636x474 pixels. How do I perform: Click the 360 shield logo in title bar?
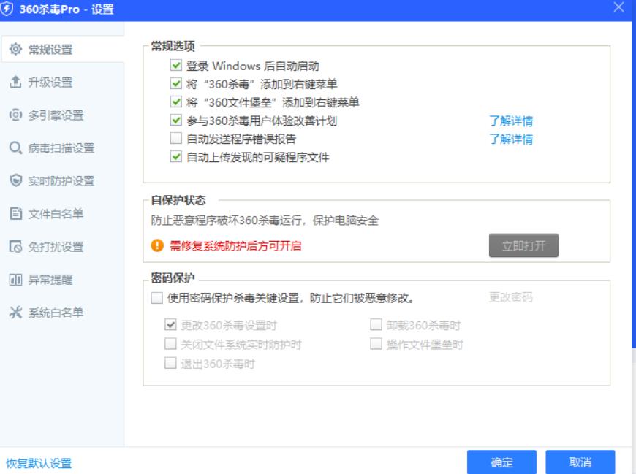point(7,9)
